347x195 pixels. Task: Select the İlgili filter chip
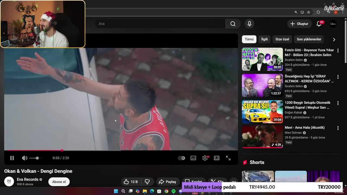pyautogui.click(x=264, y=39)
